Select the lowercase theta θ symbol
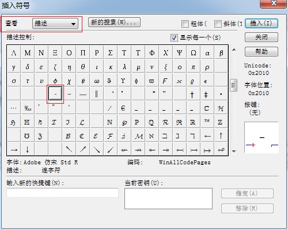Image resolution: width=288 pixels, height=230 pixels. tap(83, 66)
